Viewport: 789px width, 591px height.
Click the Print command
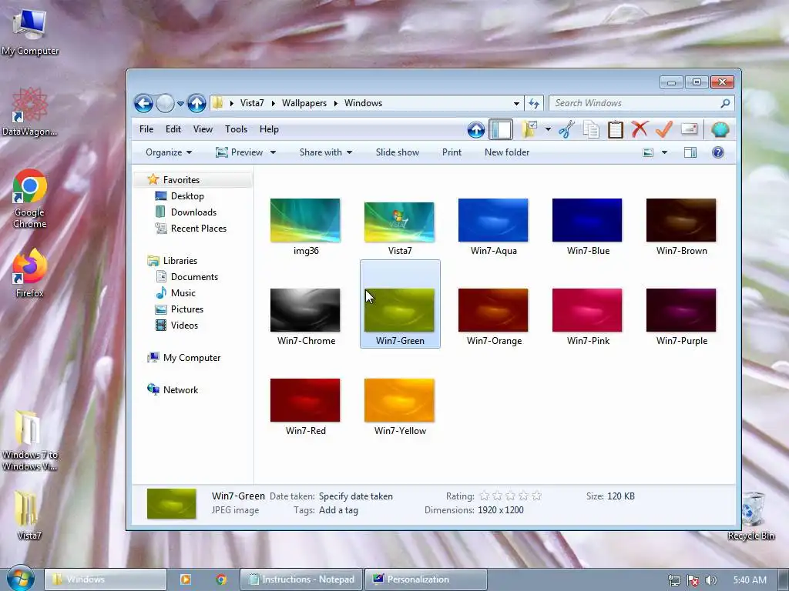[x=452, y=152]
